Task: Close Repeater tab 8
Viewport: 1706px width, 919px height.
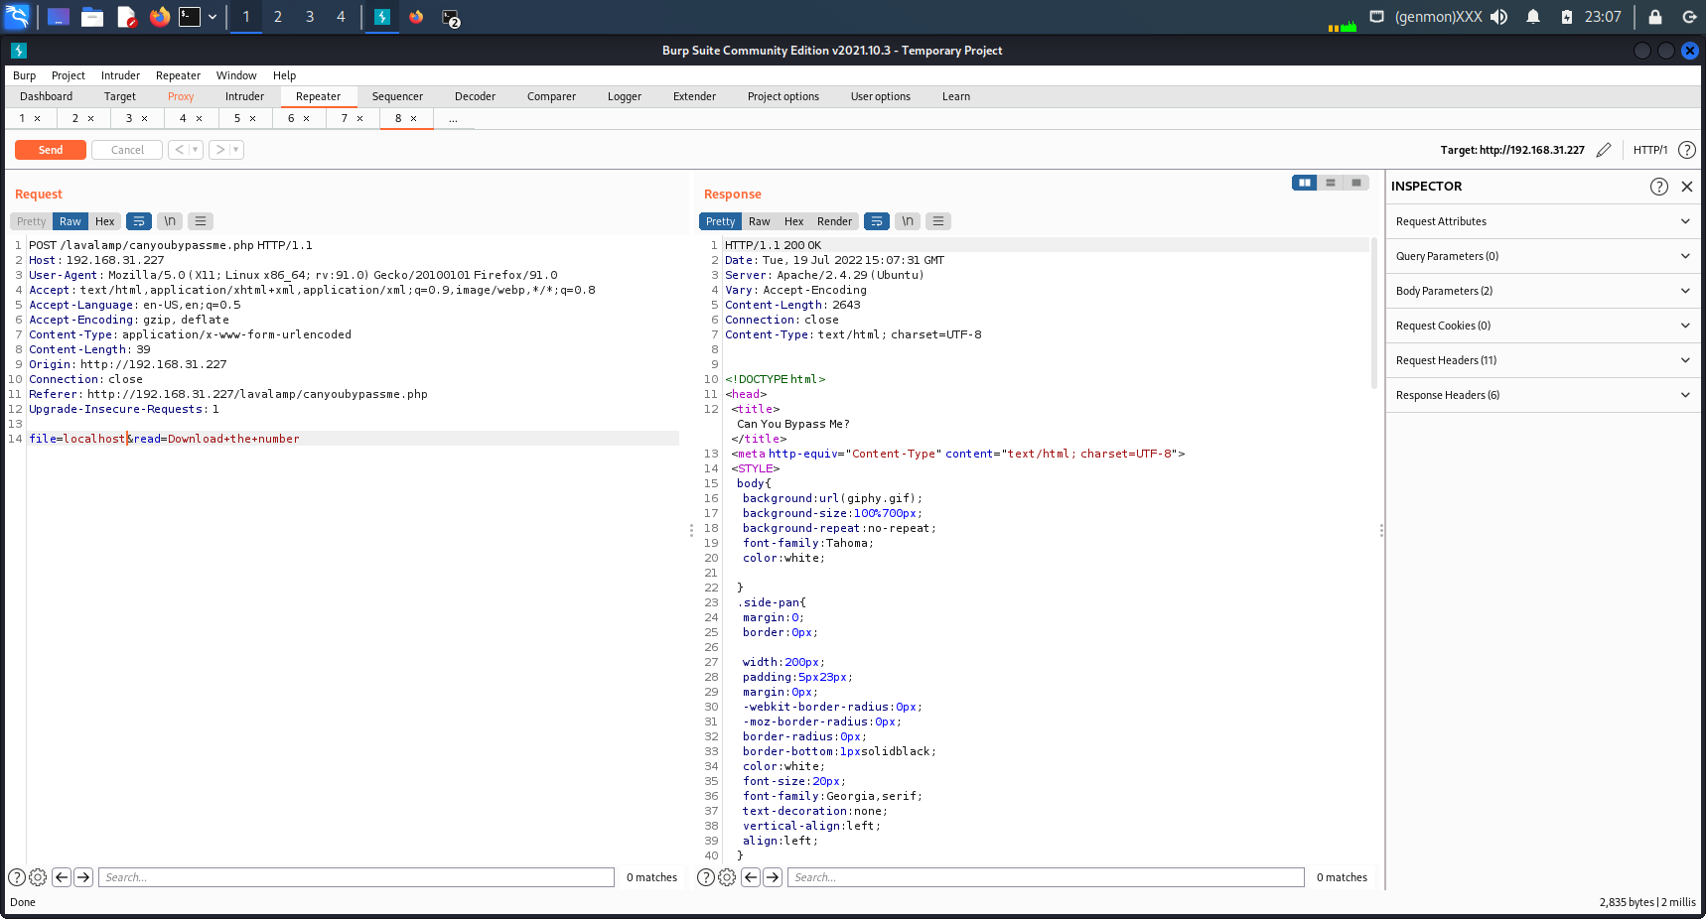Action: pos(414,118)
